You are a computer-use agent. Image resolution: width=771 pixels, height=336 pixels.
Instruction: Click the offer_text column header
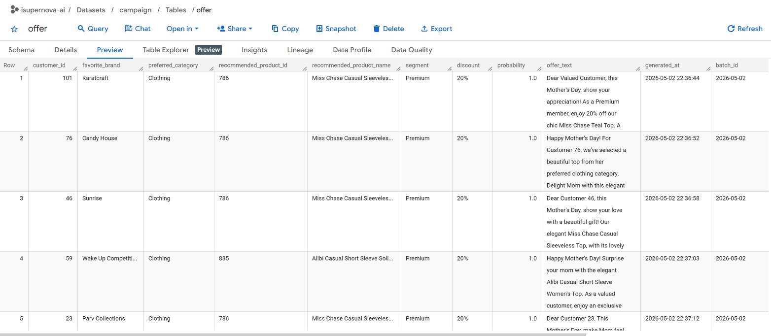[x=559, y=65]
